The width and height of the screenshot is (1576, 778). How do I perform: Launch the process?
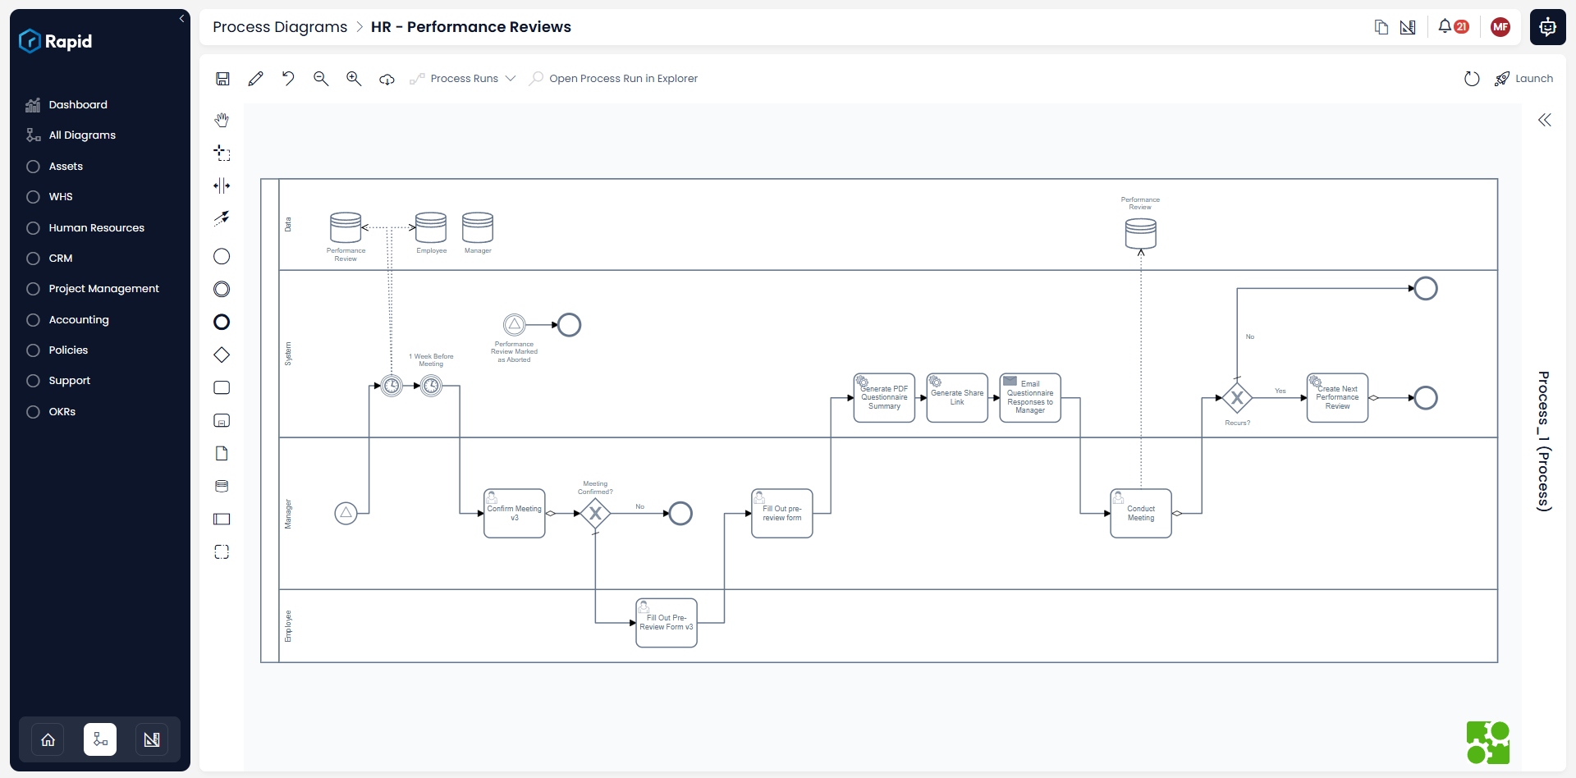coord(1524,79)
